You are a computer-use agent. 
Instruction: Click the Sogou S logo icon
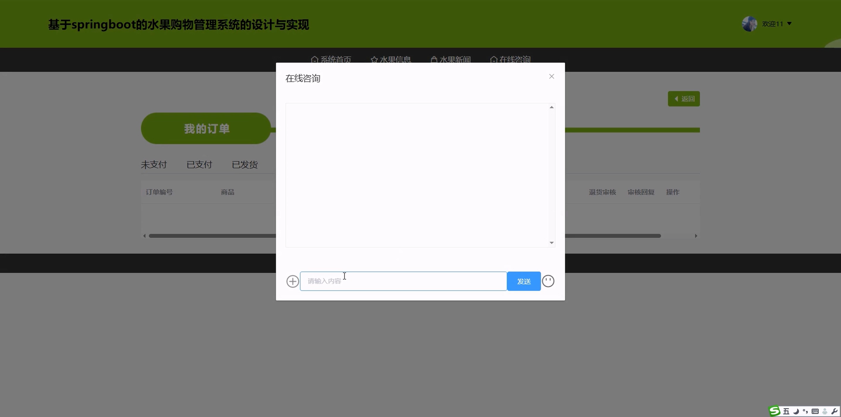pos(775,411)
